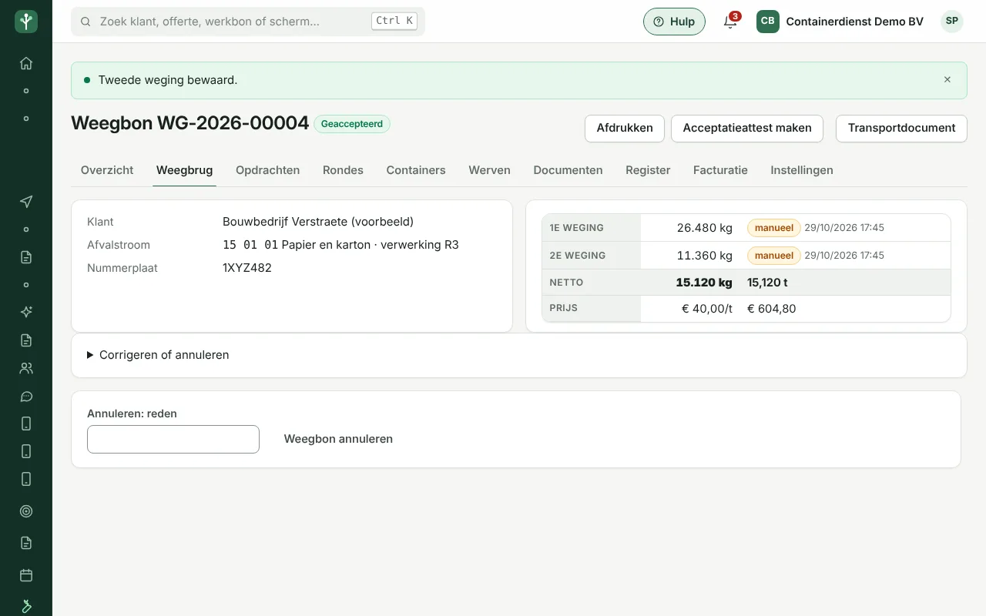Screen dimensions: 986x616
Task: Switch to the Overzicht tab
Action: tap(107, 170)
